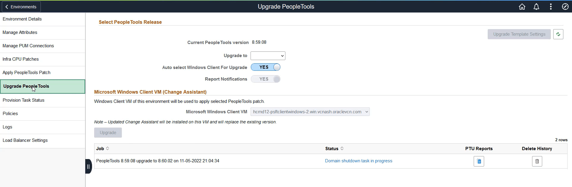Open the Domain shutdown task in progress link
Viewport: 572px width, 187px height.
359,161
